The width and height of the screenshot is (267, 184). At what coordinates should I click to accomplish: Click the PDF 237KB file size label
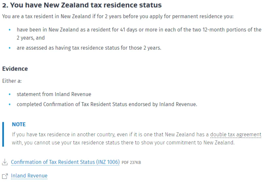click(x=131, y=163)
